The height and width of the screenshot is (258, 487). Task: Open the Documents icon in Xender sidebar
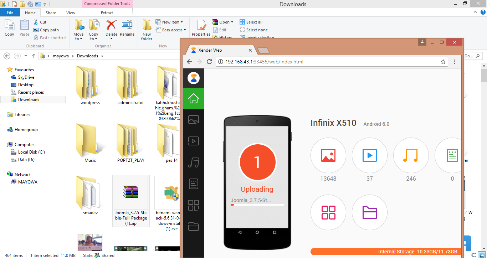pyautogui.click(x=193, y=184)
